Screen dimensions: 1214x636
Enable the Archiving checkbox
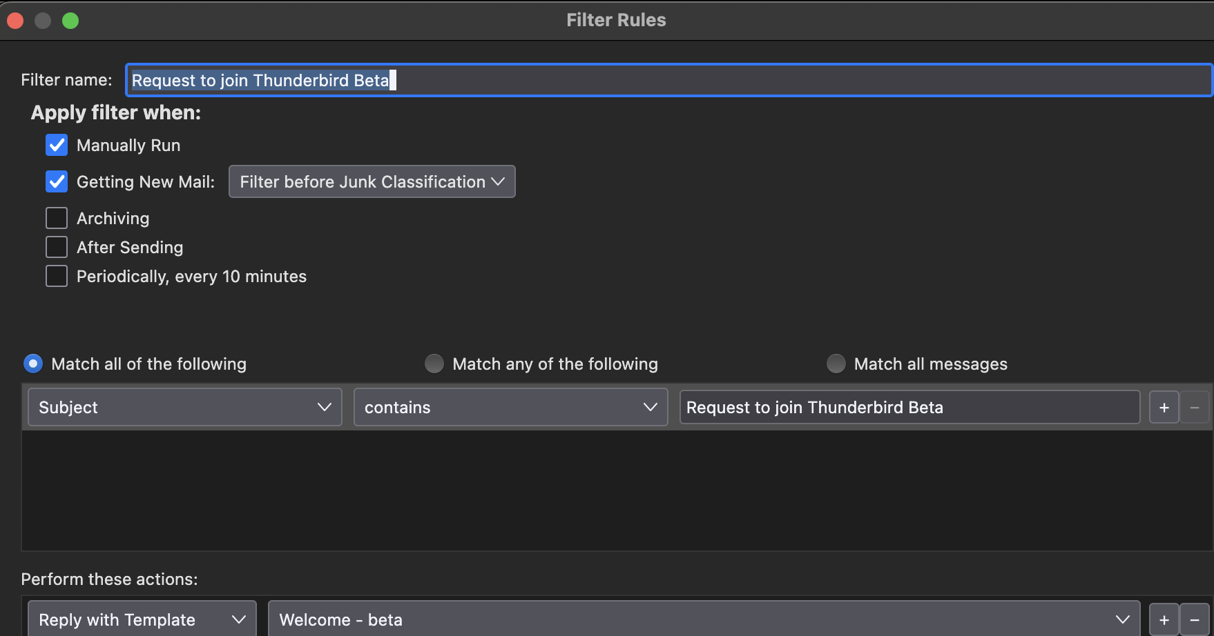tap(57, 219)
